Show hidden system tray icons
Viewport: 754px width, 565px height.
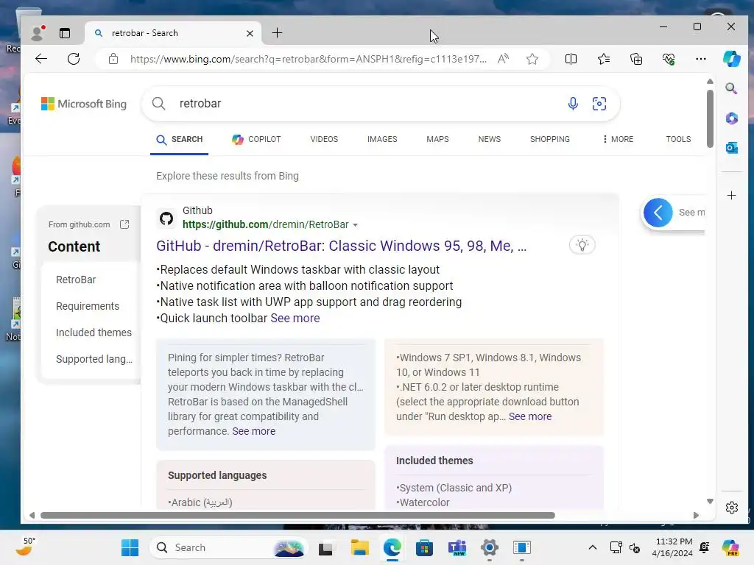593,547
